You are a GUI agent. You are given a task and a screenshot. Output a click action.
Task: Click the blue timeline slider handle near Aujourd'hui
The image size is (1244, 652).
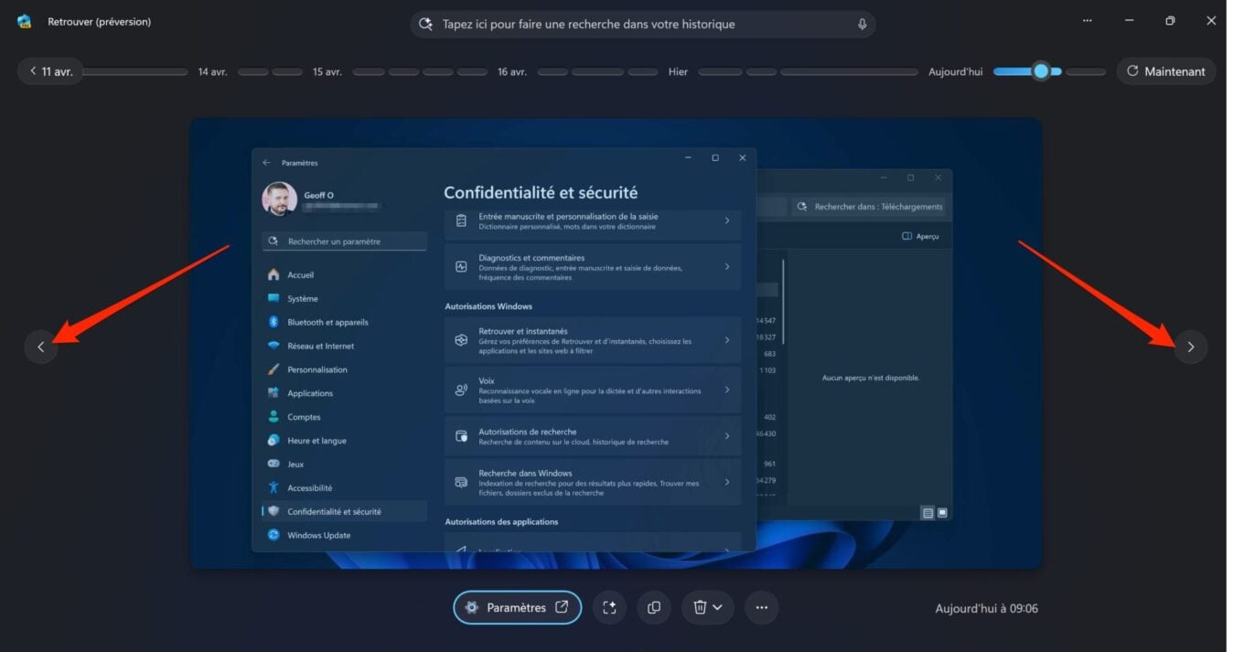[x=1041, y=71]
